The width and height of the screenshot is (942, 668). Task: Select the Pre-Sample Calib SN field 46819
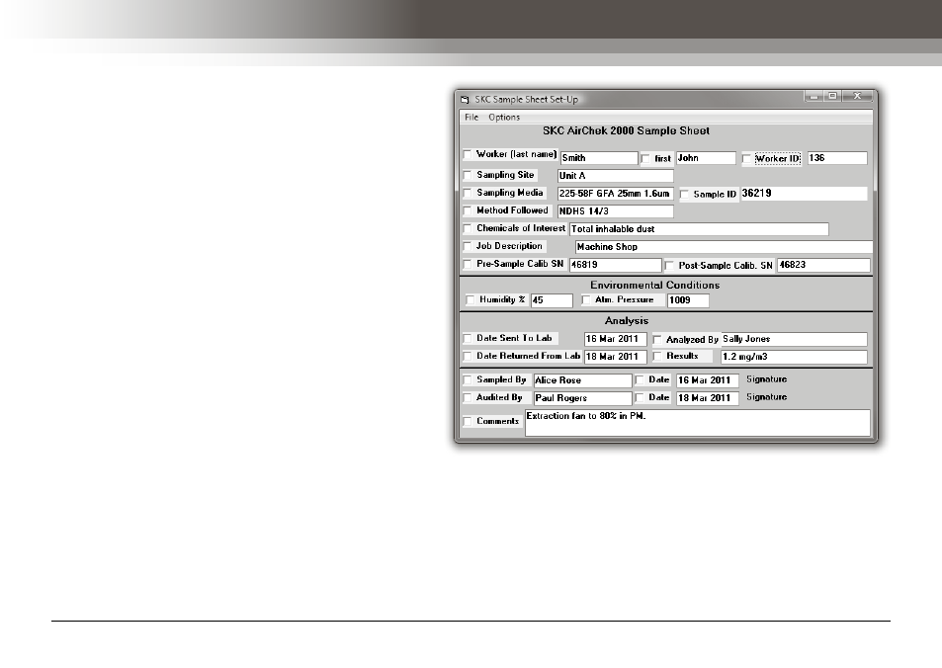point(615,265)
